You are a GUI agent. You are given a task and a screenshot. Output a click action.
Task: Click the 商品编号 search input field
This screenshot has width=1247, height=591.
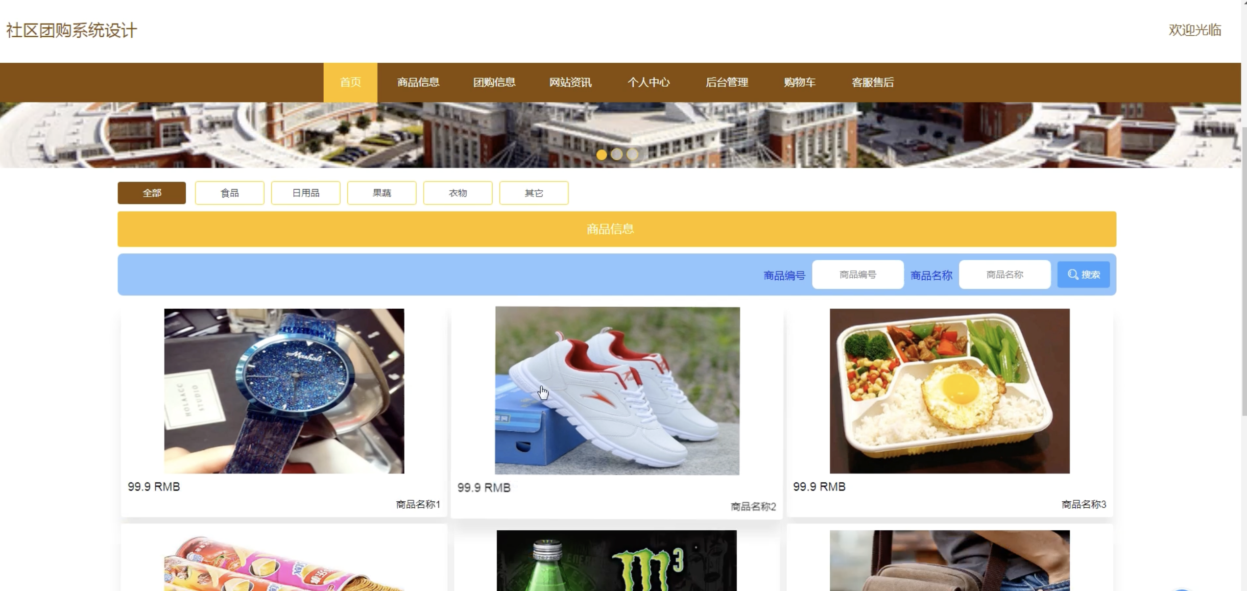click(858, 274)
